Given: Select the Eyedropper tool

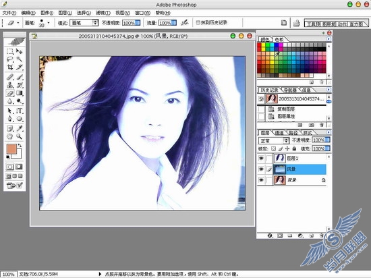Looking at the screenshot, I should pos(20,128).
